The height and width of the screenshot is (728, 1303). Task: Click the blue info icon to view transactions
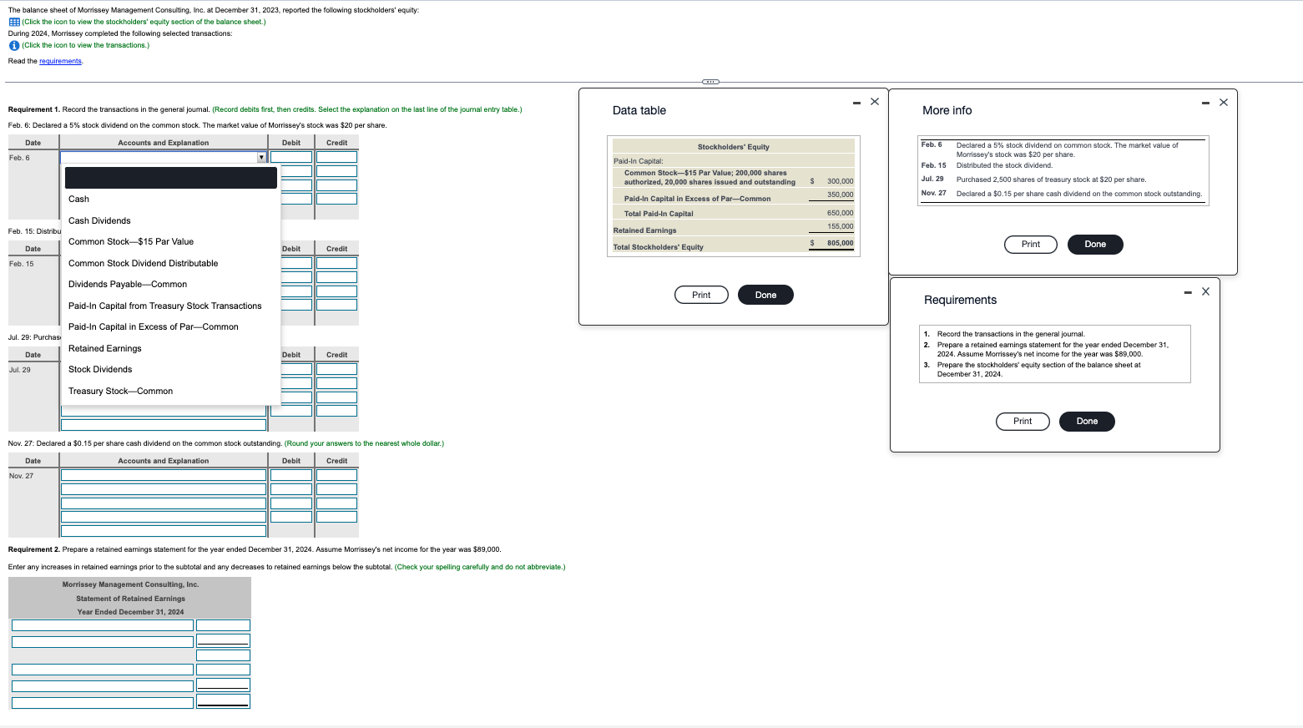13,45
